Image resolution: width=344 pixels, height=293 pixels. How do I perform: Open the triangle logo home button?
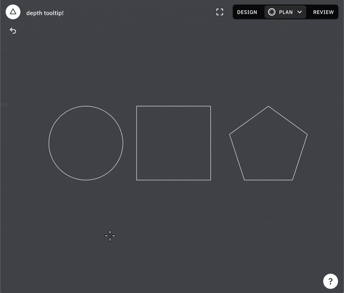(x=13, y=12)
